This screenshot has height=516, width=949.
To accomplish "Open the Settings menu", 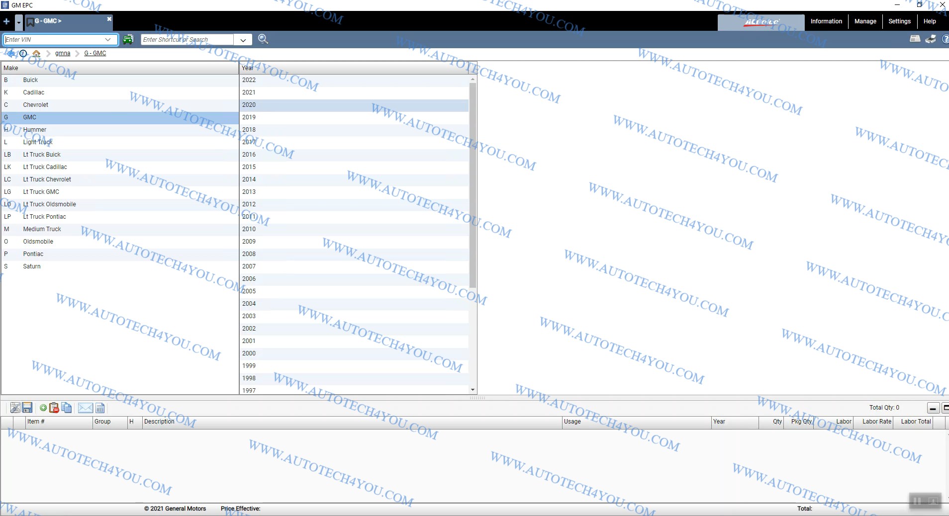I will click(x=899, y=21).
